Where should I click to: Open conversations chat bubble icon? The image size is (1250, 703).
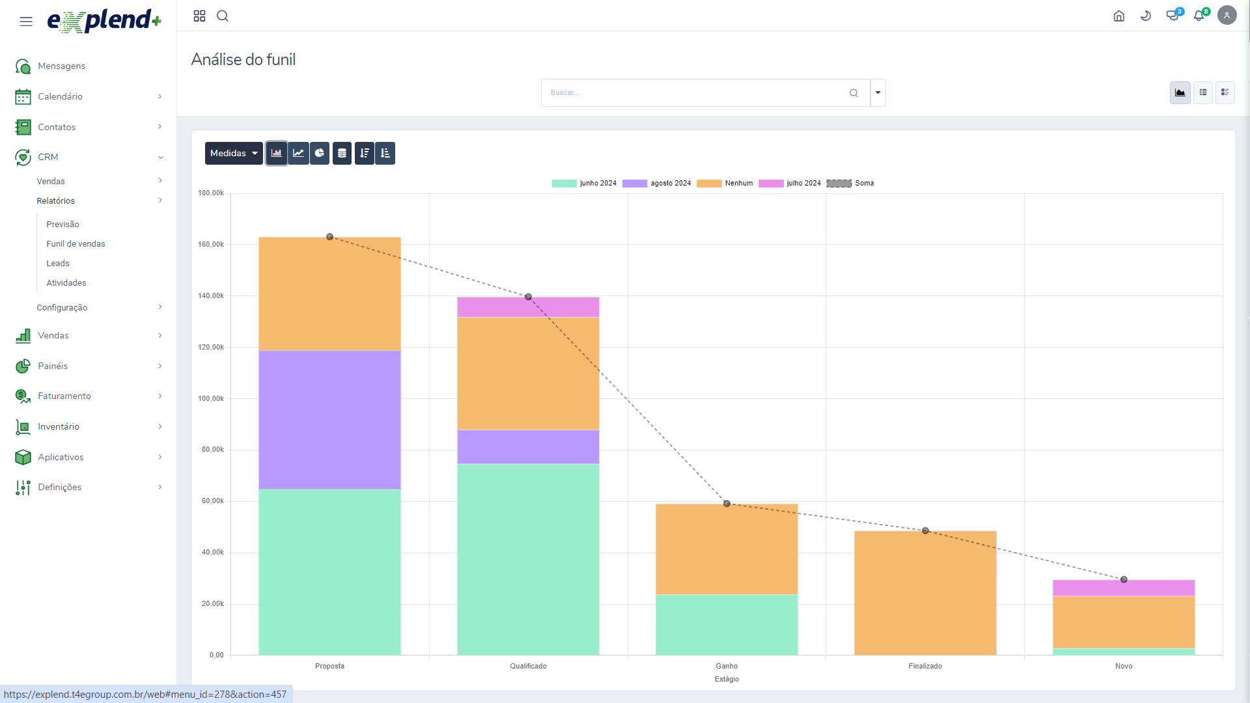coord(1173,16)
